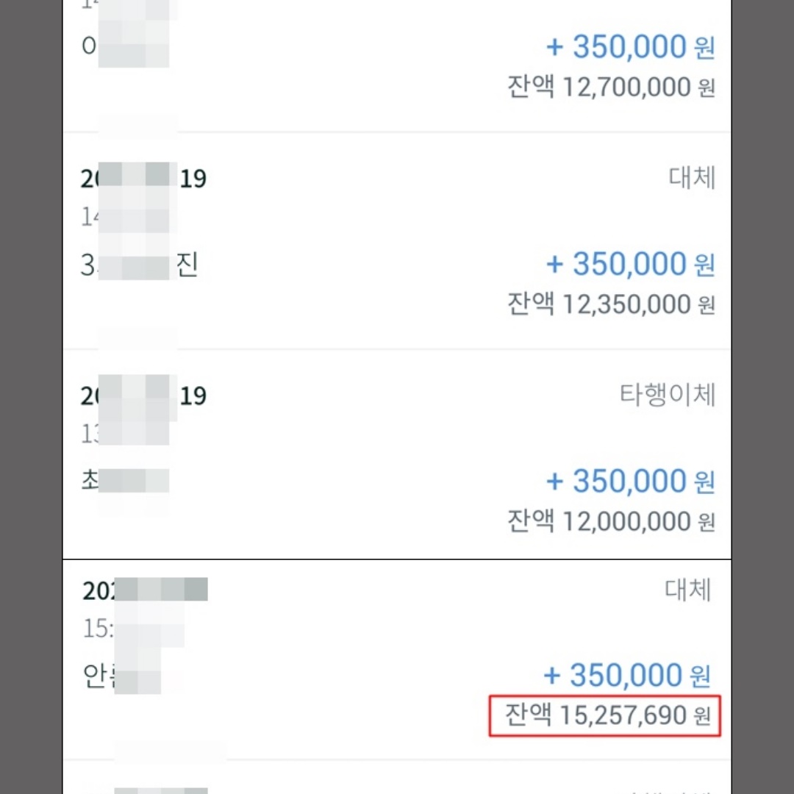The width and height of the screenshot is (794, 794).
Task: Select the sender name starting with 안
Action: [x=121, y=676]
